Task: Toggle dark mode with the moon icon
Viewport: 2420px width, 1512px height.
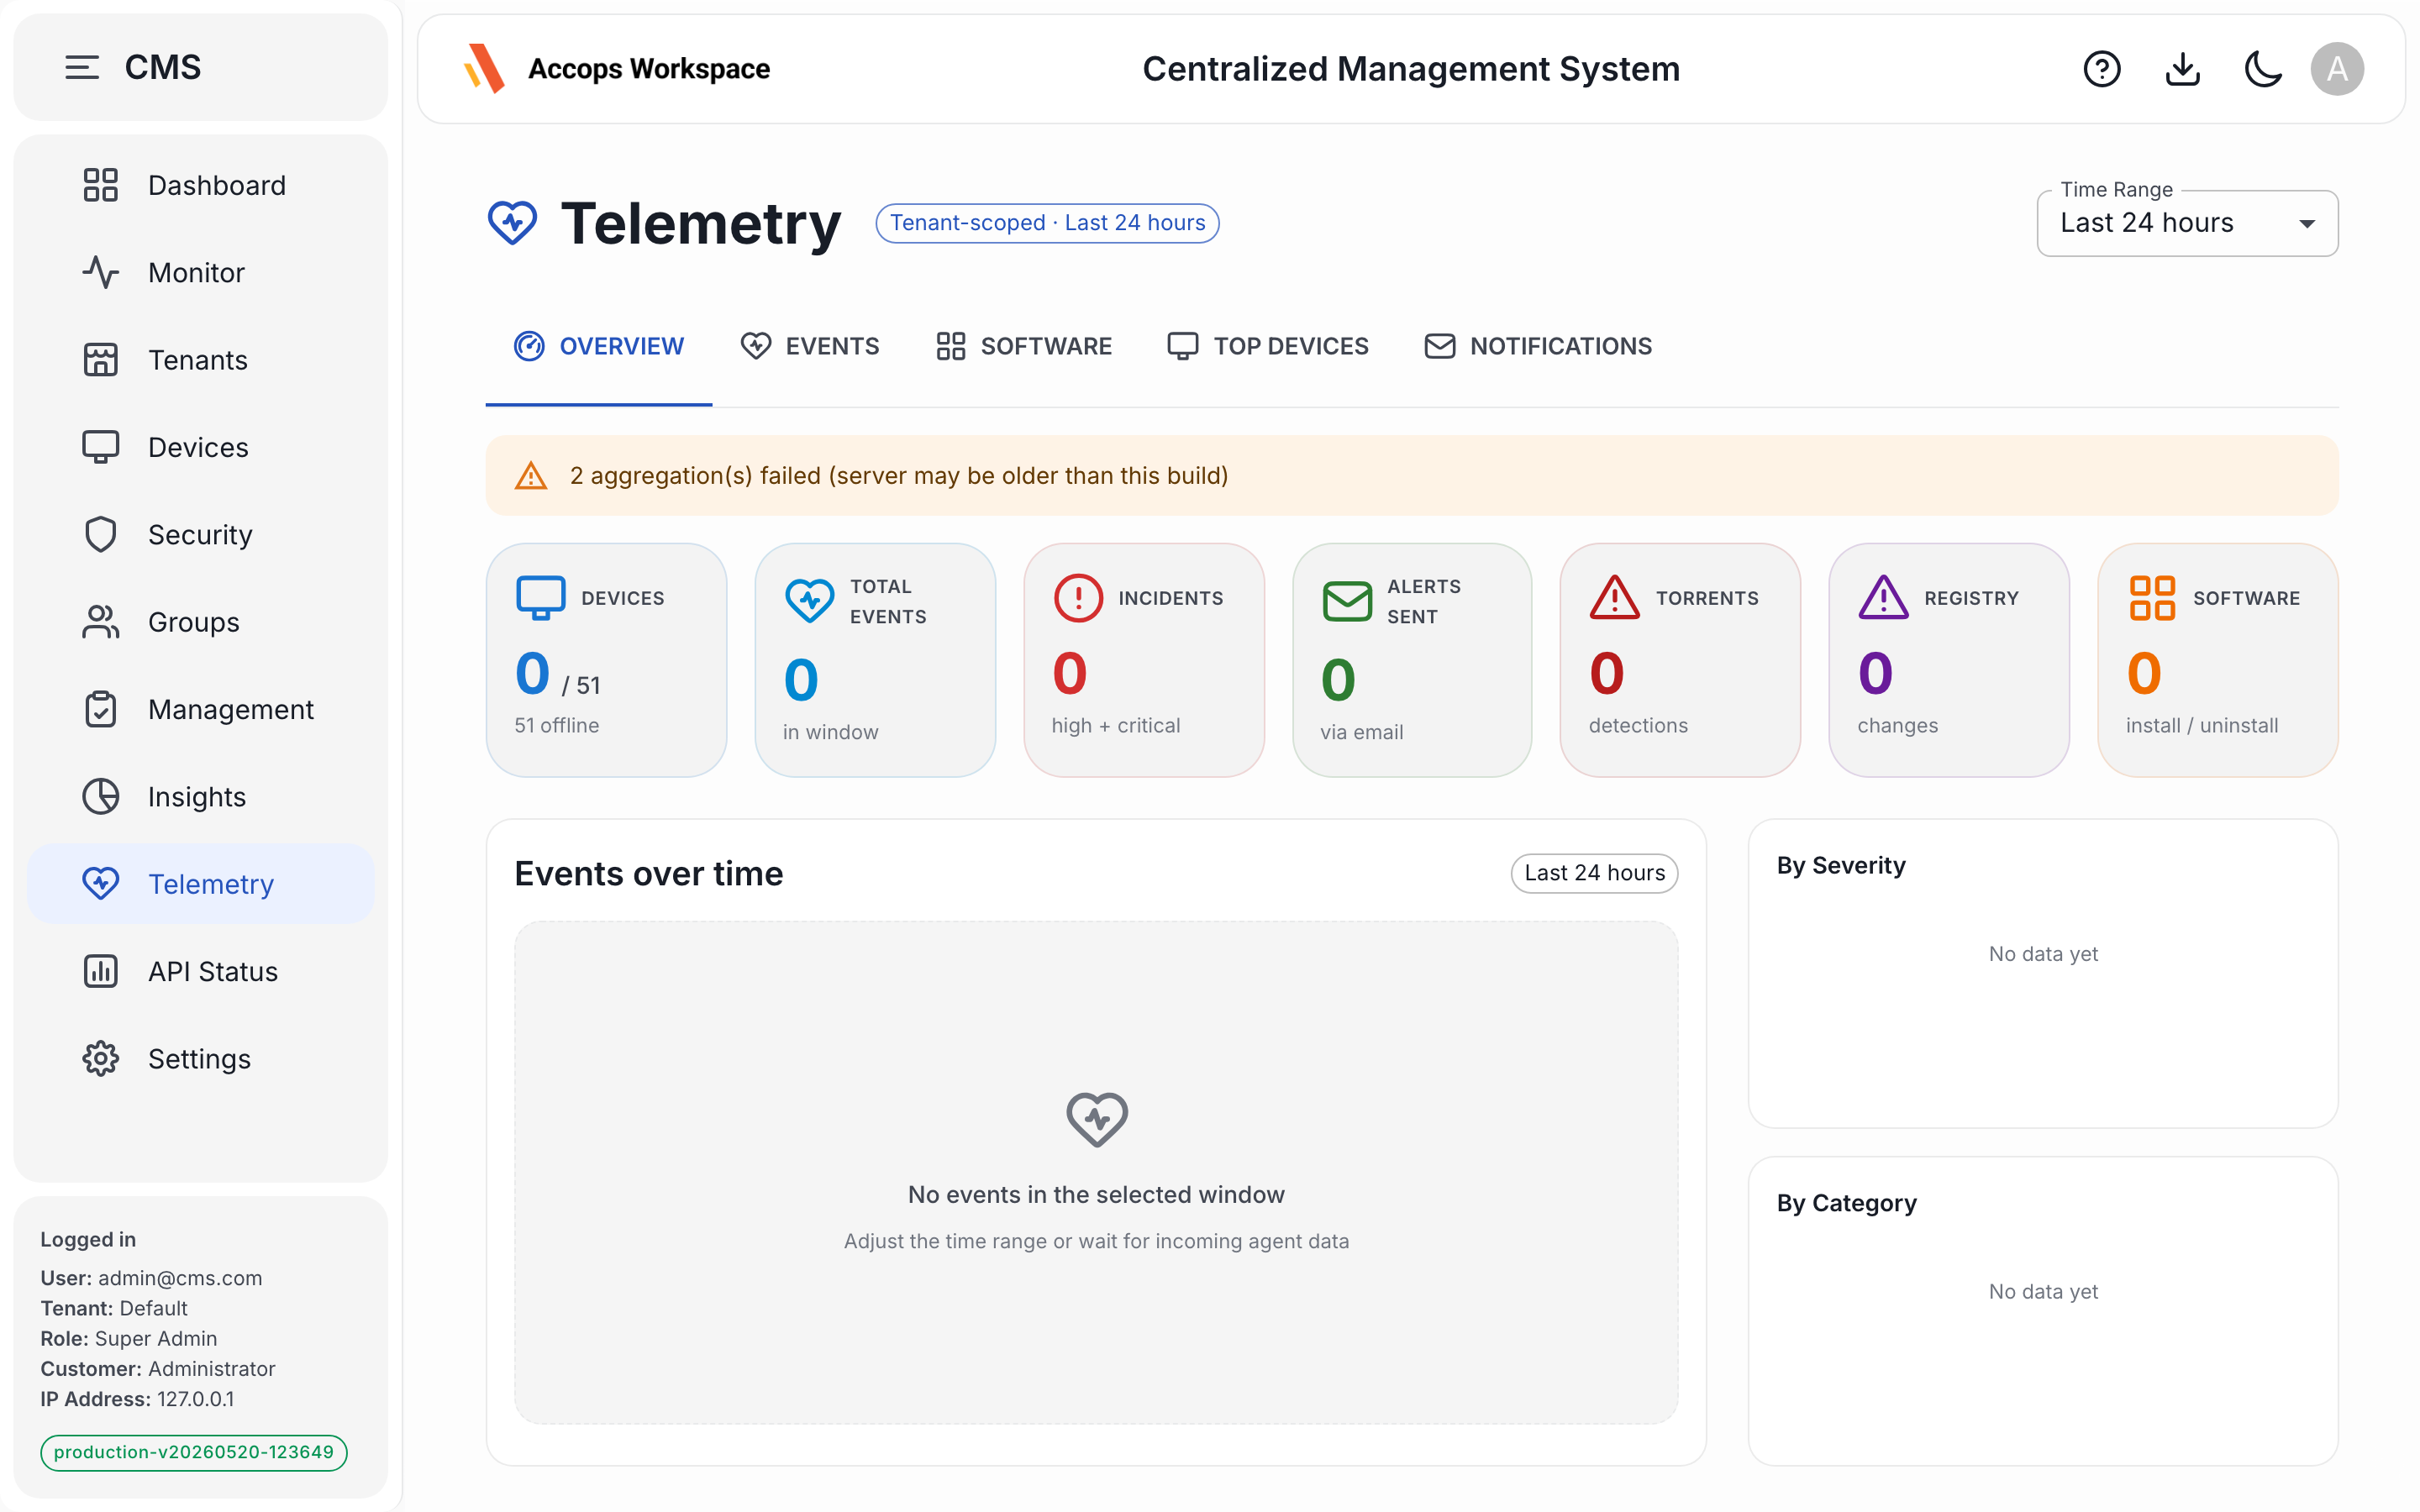Action: [2262, 68]
